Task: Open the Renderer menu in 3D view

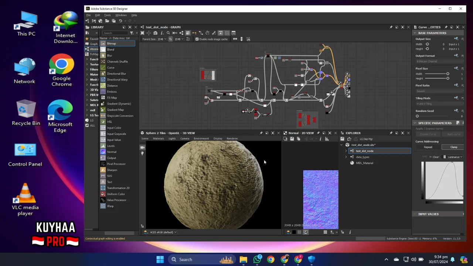Action: coord(232,139)
